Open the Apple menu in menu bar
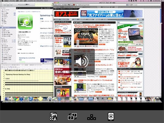The width and height of the screenshot is (164, 123). [x=2, y=1]
